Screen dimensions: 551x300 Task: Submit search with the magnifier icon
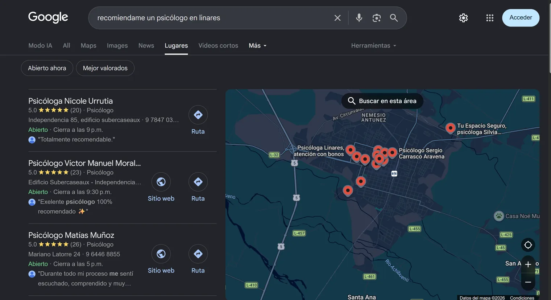pyautogui.click(x=394, y=18)
